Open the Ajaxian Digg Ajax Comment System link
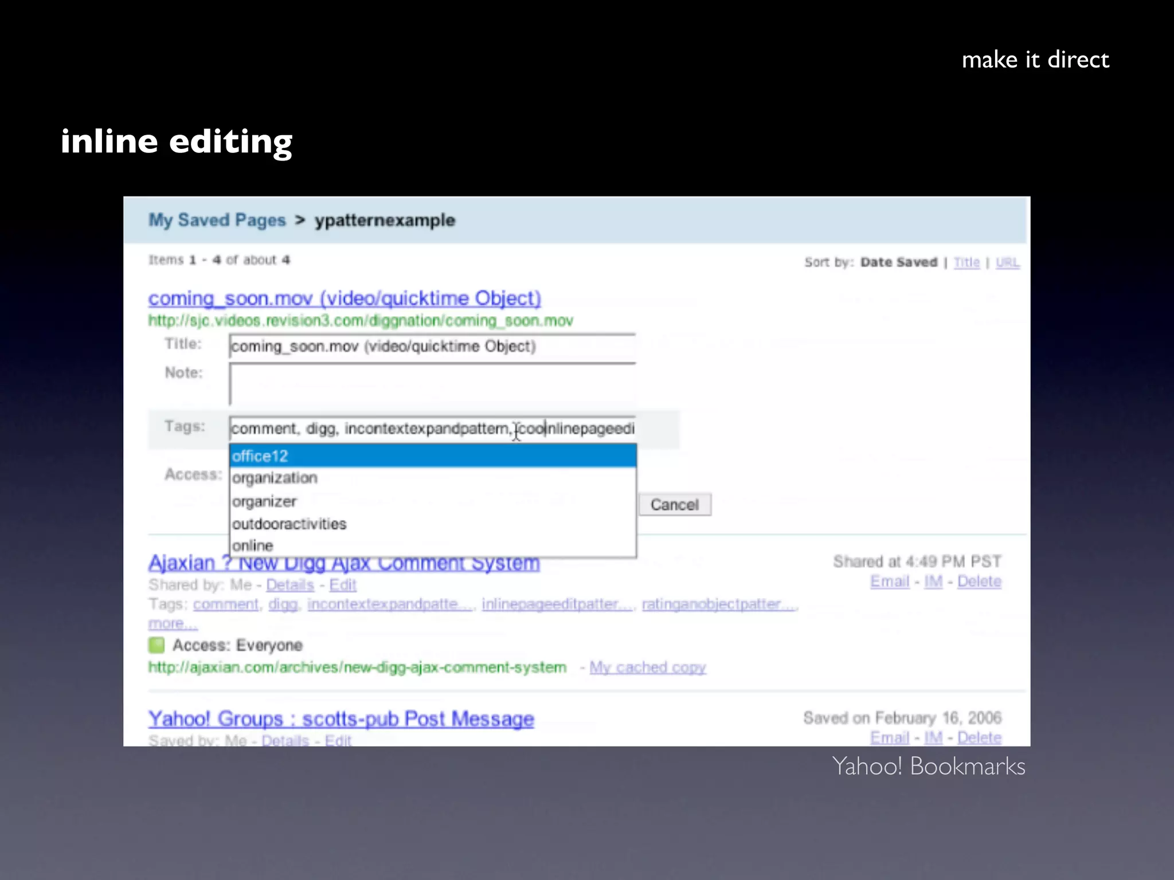This screenshot has width=1174, height=880. (344, 564)
